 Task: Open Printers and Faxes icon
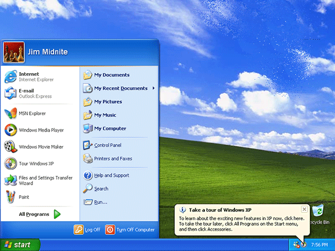(x=88, y=158)
